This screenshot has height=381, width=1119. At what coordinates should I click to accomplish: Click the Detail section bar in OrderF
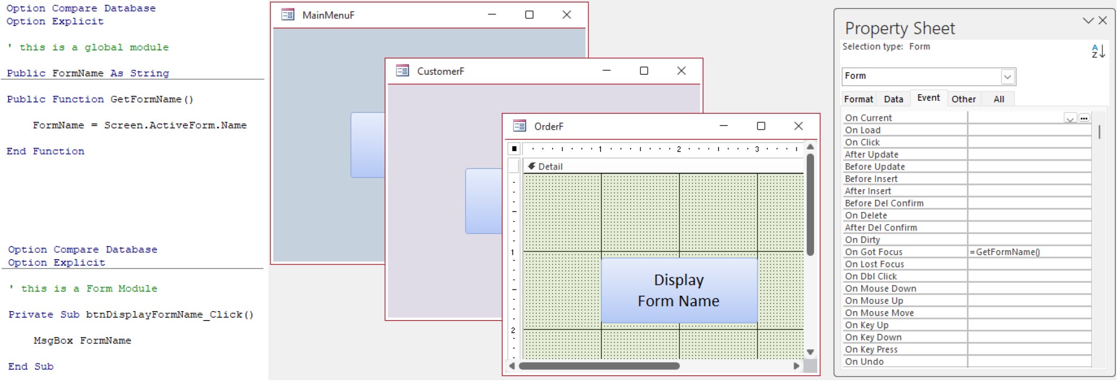(x=663, y=166)
